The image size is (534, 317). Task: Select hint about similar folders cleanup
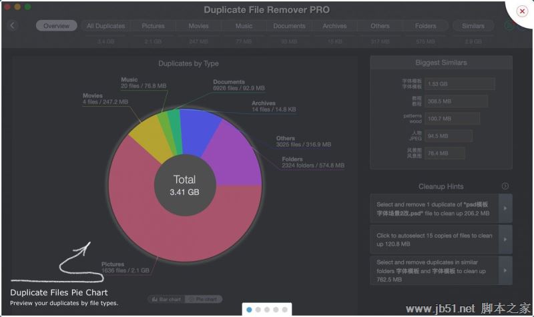tap(435, 271)
